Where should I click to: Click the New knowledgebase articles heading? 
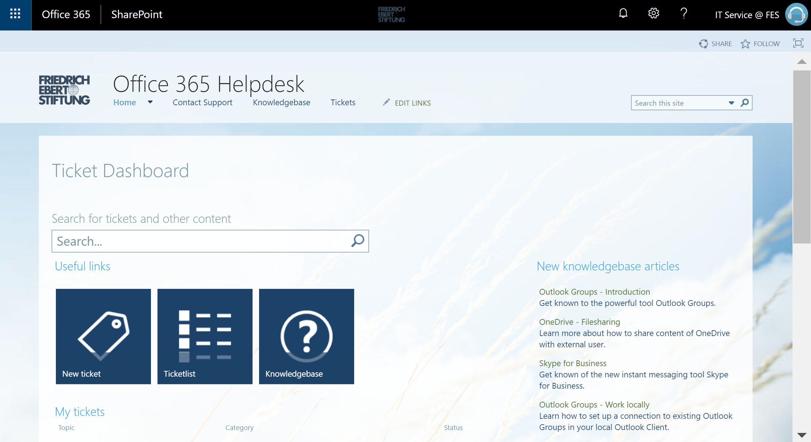click(608, 266)
